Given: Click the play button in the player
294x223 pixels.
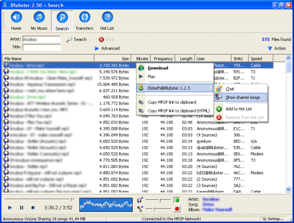Looking at the screenshot, I should [10, 208].
